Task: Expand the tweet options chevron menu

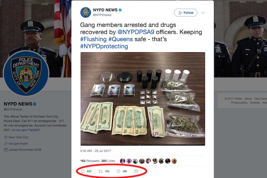Action: [x=203, y=13]
